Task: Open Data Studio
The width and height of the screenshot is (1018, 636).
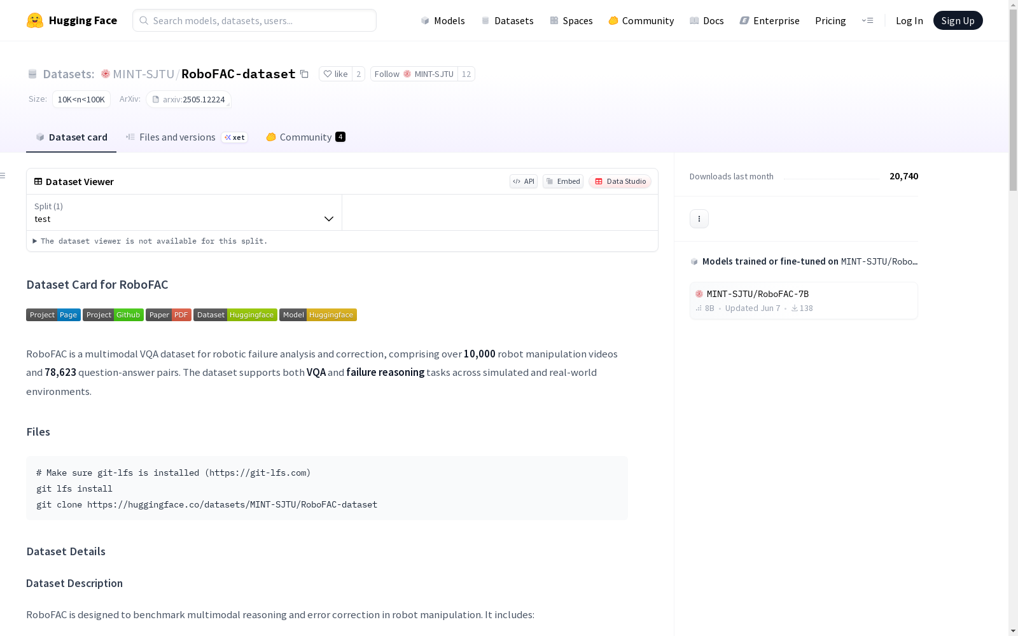Action: pyautogui.click(x=620, y=181)
